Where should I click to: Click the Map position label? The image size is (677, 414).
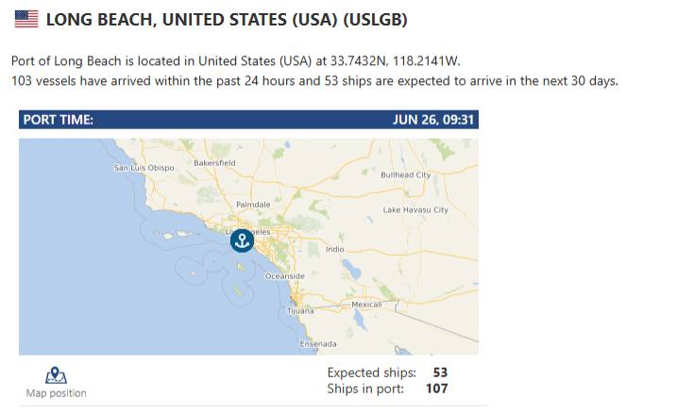[56, 393]
